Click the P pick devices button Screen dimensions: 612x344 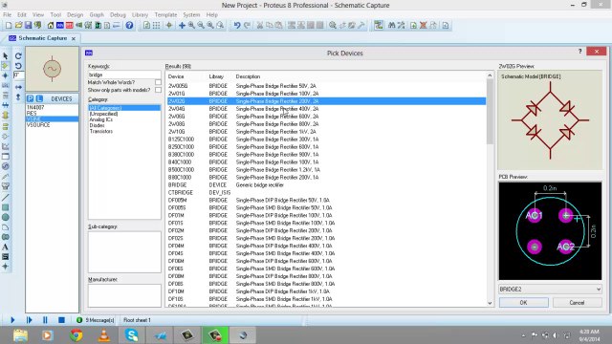click(30, 98)
